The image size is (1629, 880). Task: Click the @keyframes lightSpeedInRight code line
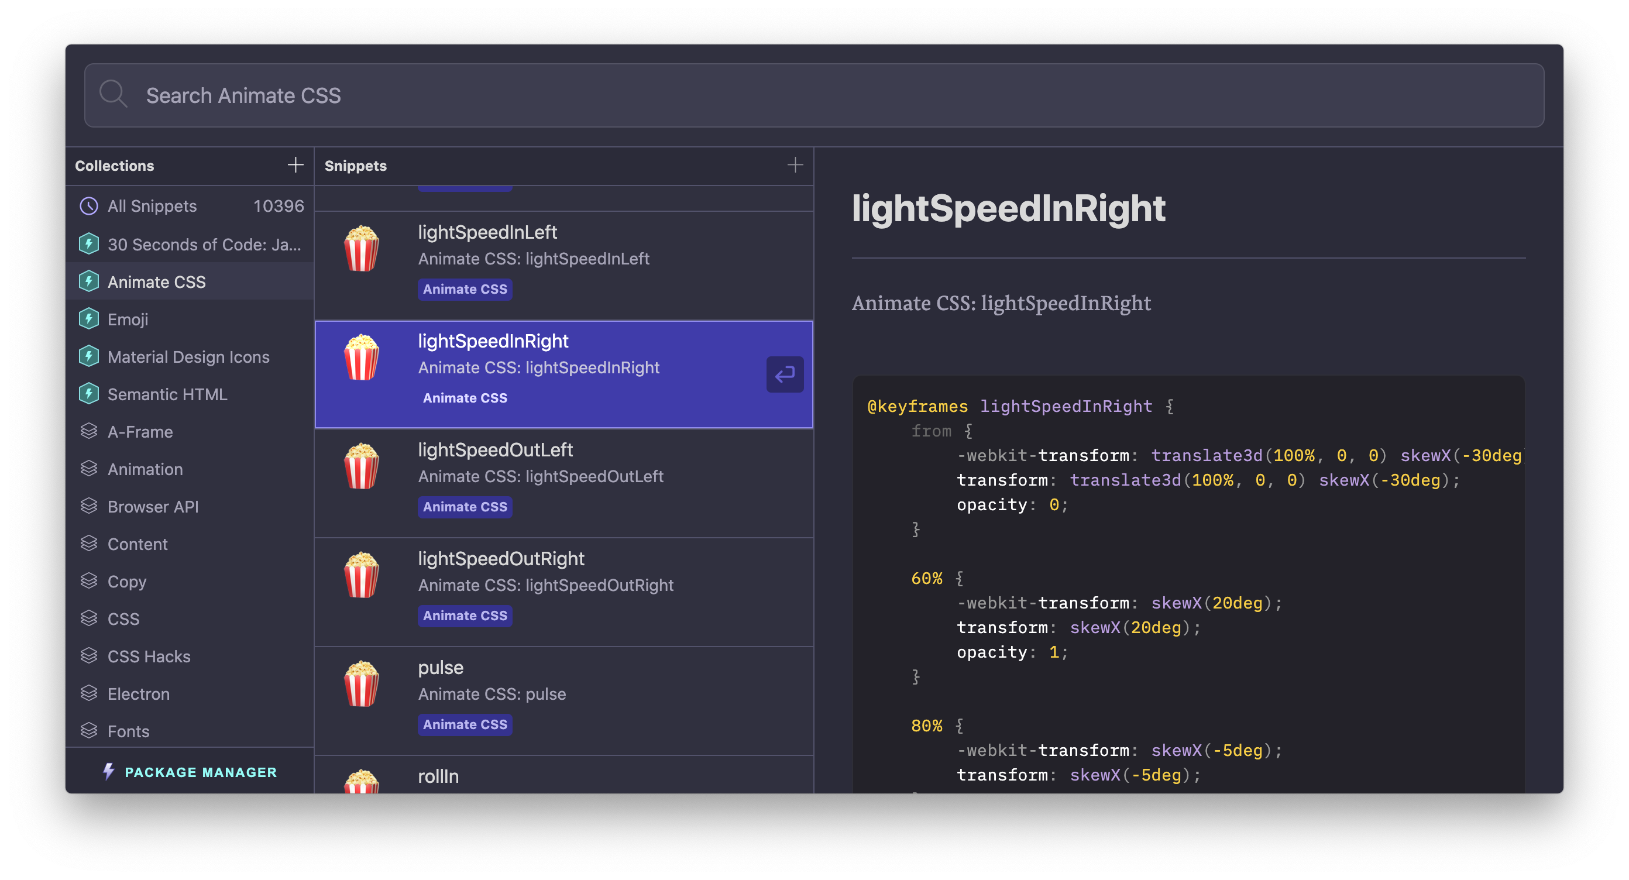pyautogui.click(x=1020, y=406)
